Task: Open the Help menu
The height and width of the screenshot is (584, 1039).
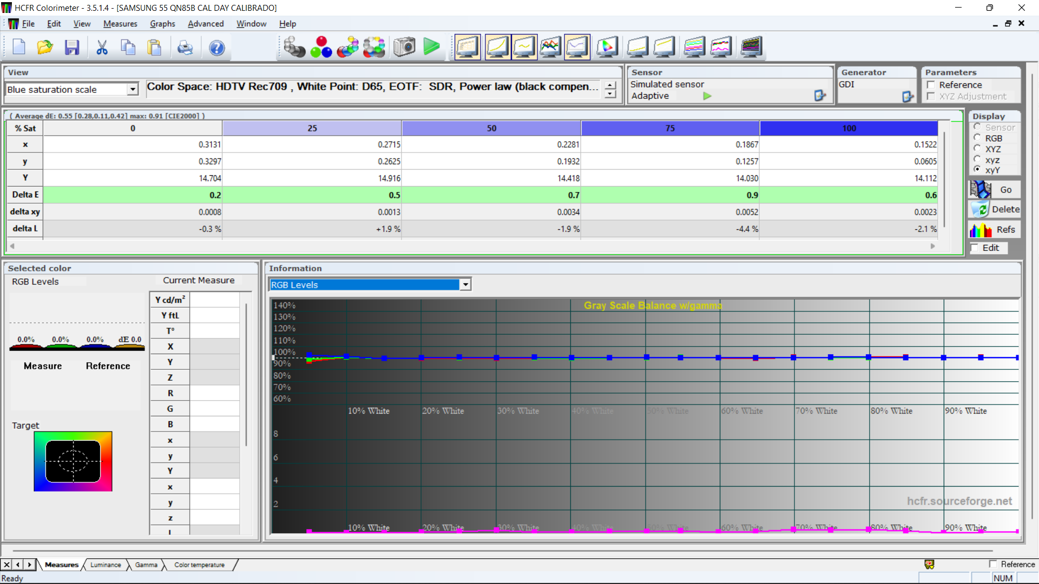Action: (x=287, y=24)
